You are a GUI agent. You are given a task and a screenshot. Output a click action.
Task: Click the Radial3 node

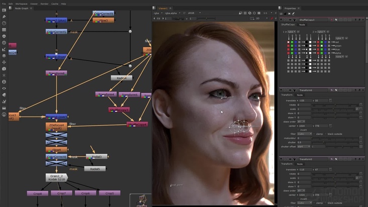pyautogui.click(x=97, y=157)
